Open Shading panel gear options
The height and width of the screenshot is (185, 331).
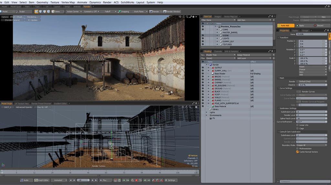[272, 51]
